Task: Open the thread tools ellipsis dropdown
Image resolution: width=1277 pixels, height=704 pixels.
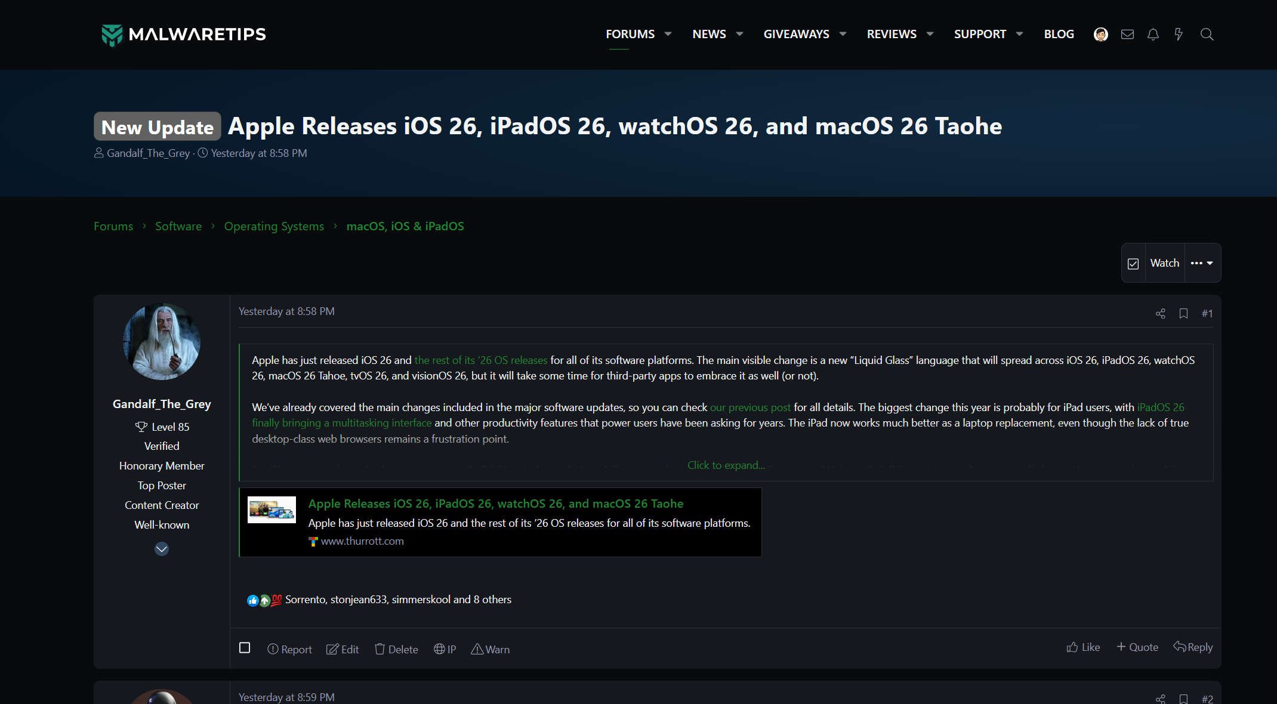Action: tap(1202, 263)
